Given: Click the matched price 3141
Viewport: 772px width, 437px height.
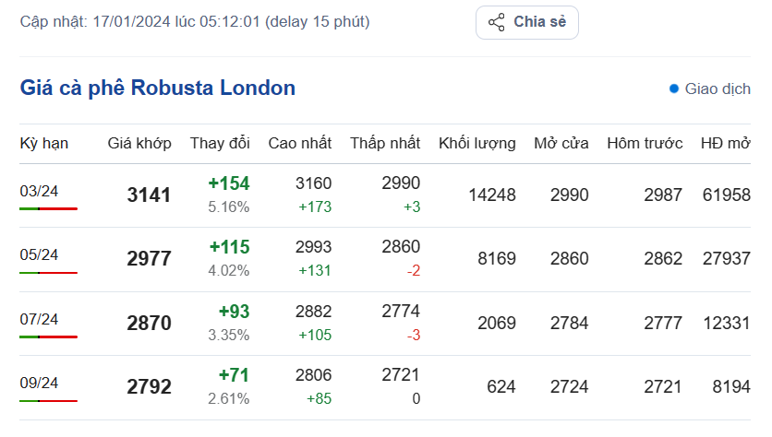Looking at the screenshot, I should pos(149,195).
